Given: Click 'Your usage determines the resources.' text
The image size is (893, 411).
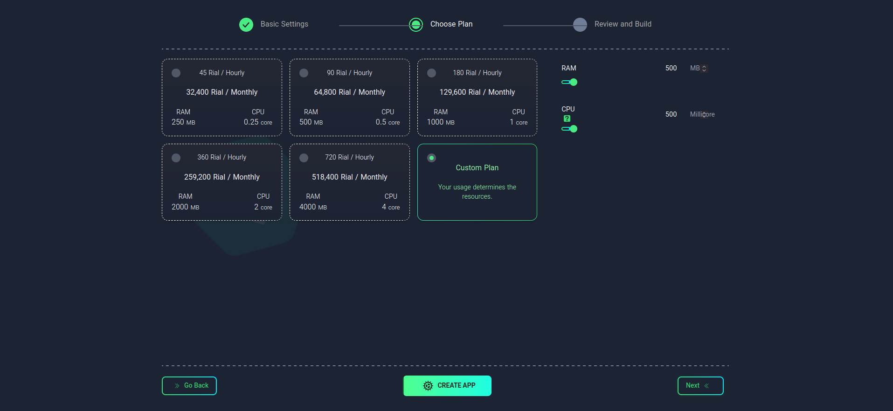Looking at the screenshot, I should [x=477, y=192].
